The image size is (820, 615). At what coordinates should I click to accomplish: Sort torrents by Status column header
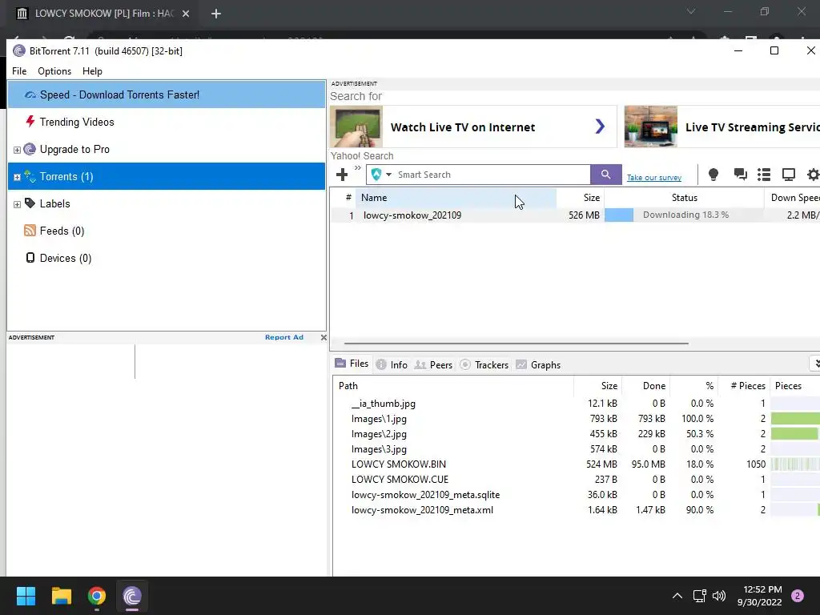point(684,198)
